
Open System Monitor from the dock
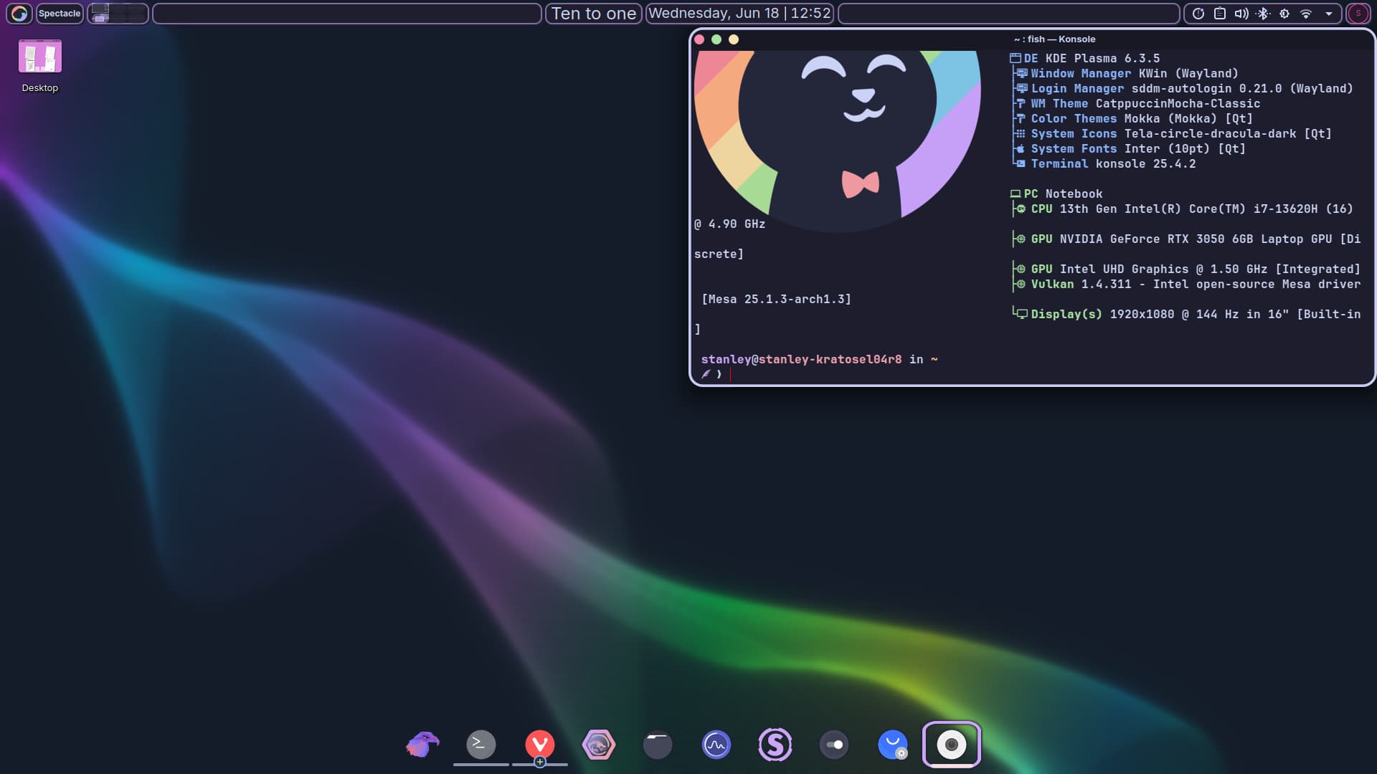716,745
